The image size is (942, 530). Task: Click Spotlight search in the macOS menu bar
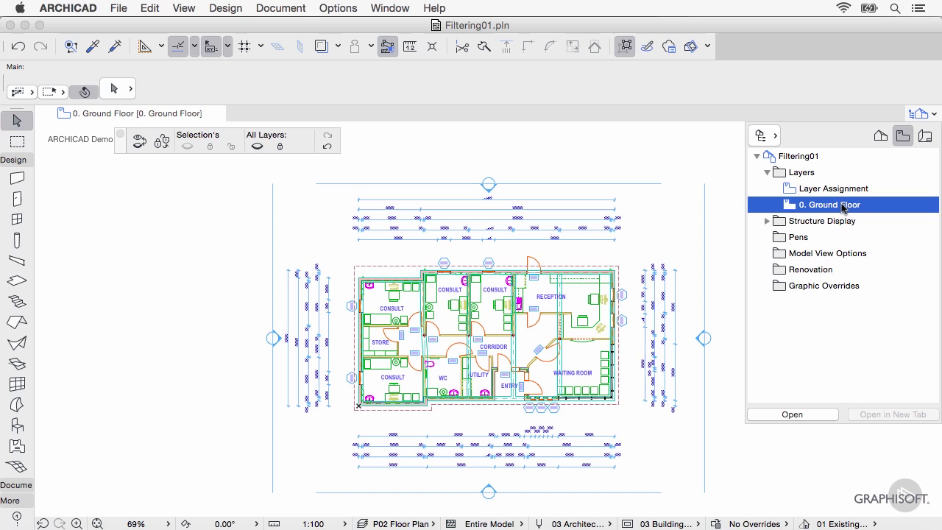click(895, 8)
